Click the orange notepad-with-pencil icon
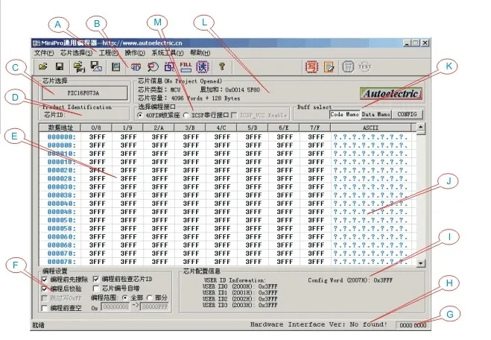 [x=329, y=67]
